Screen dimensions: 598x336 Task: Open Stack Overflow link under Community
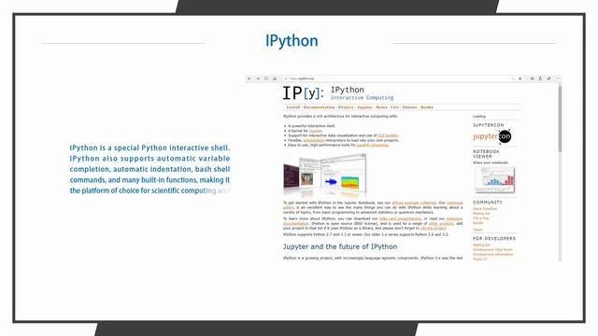pyautogui.click(x=485, y=209)
